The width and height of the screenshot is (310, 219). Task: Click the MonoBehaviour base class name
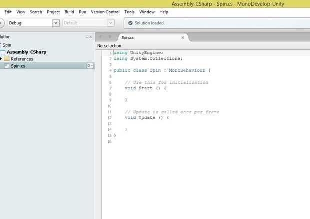[x=187, y=70]
